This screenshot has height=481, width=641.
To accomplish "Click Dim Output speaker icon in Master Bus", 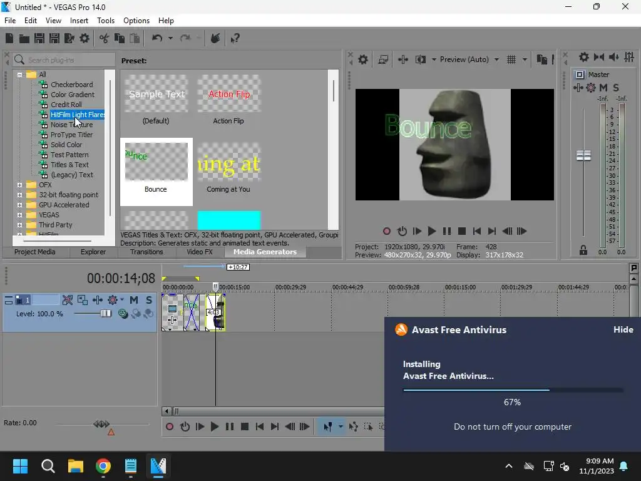I will (613, 57).
